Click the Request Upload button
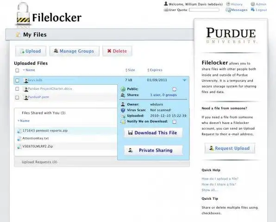This screenshot has width=276, height=222. pyautogui.click(x=230, y=148)
